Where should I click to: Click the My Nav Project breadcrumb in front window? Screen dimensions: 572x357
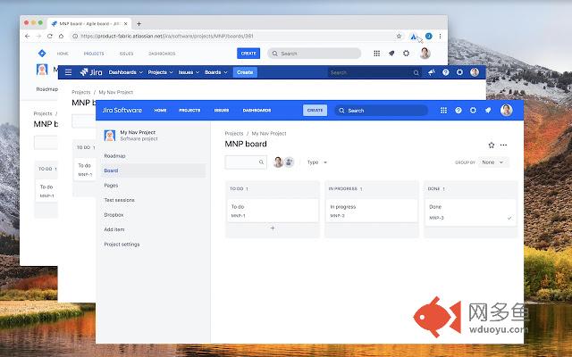tap(269, 133)
